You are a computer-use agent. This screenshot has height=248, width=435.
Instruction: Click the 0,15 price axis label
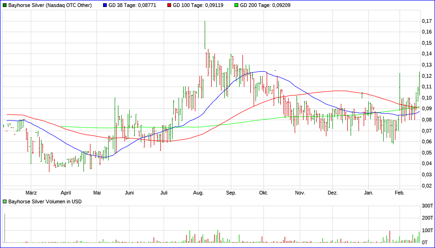427,43
